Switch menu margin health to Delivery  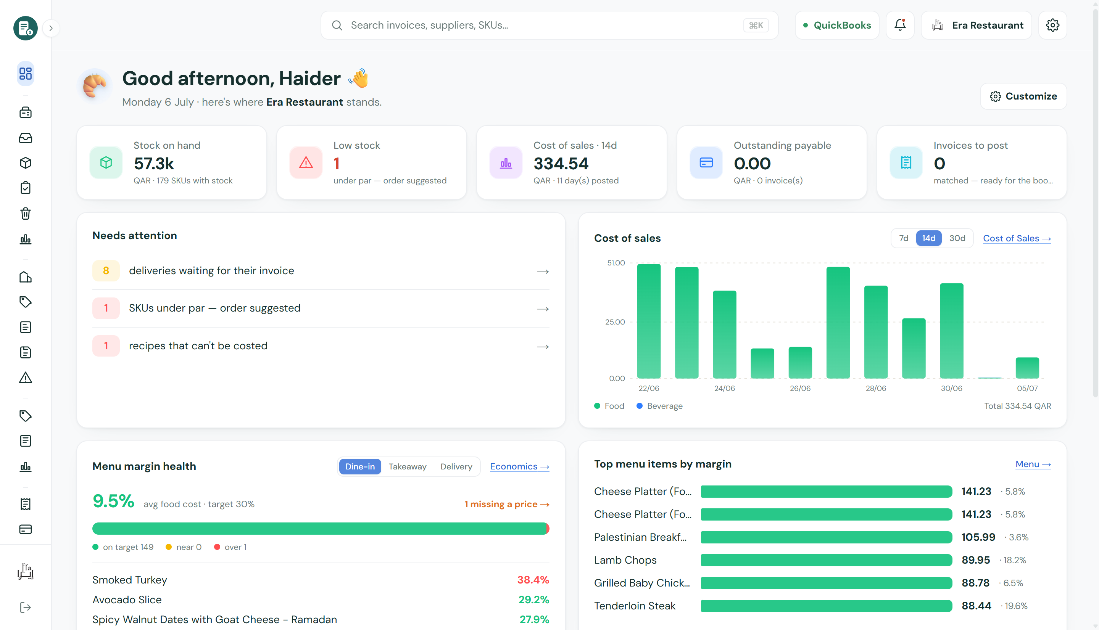point(456,466)
